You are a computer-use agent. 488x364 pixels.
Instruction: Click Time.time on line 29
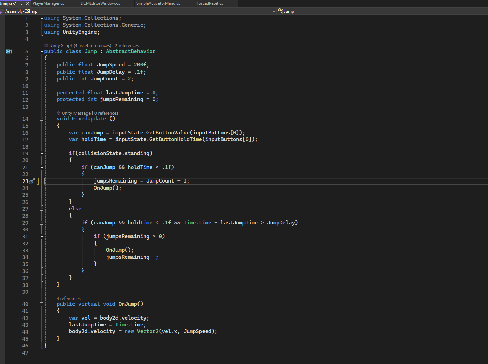tap(197, 223)
